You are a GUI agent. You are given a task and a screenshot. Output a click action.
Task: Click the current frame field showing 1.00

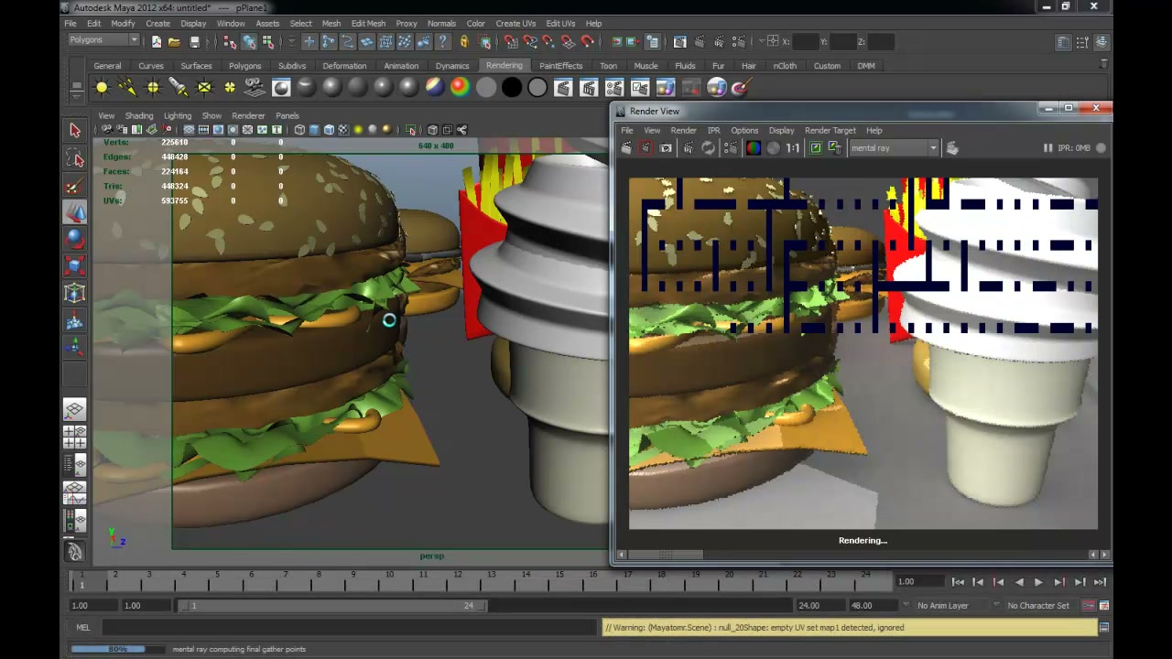920,582
